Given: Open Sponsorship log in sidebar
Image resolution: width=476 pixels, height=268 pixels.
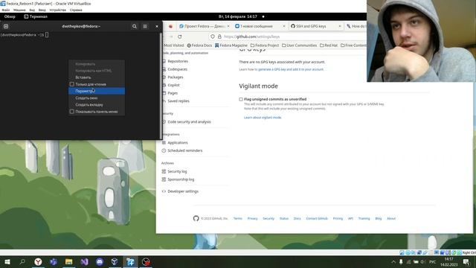Looking at the screenshot, I should 181,179.
